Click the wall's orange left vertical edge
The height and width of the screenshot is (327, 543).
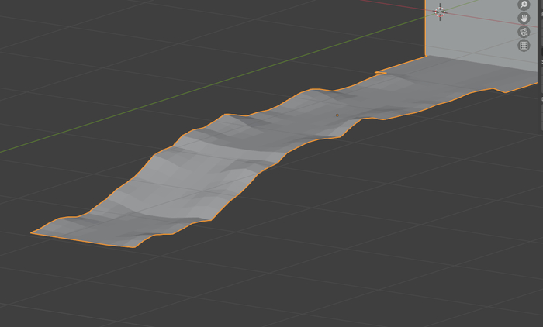[425, 31]
